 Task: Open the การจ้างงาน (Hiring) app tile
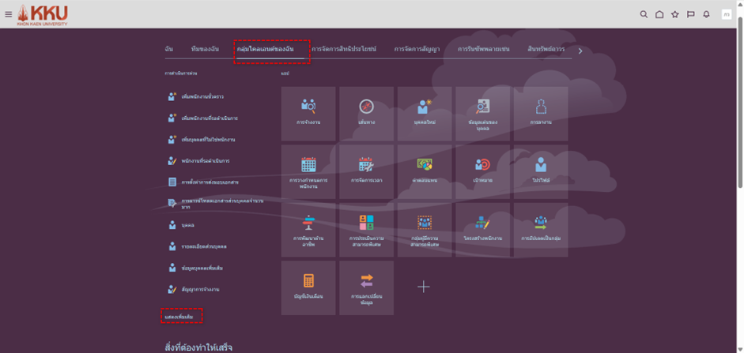pyautogui.click(x=308, y=113)
